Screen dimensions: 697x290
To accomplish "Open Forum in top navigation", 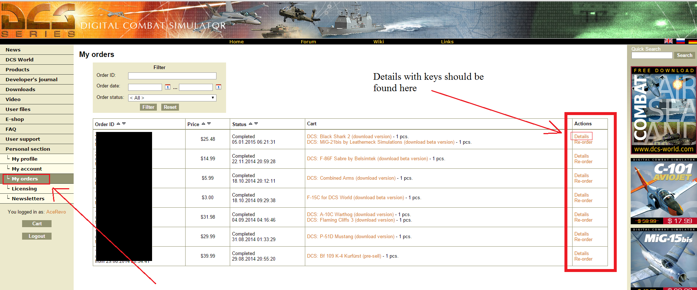I will pos(308,42).
